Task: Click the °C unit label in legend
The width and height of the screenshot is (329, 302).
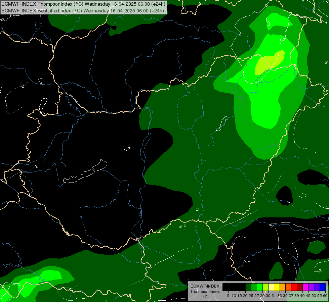Action: 205,297
